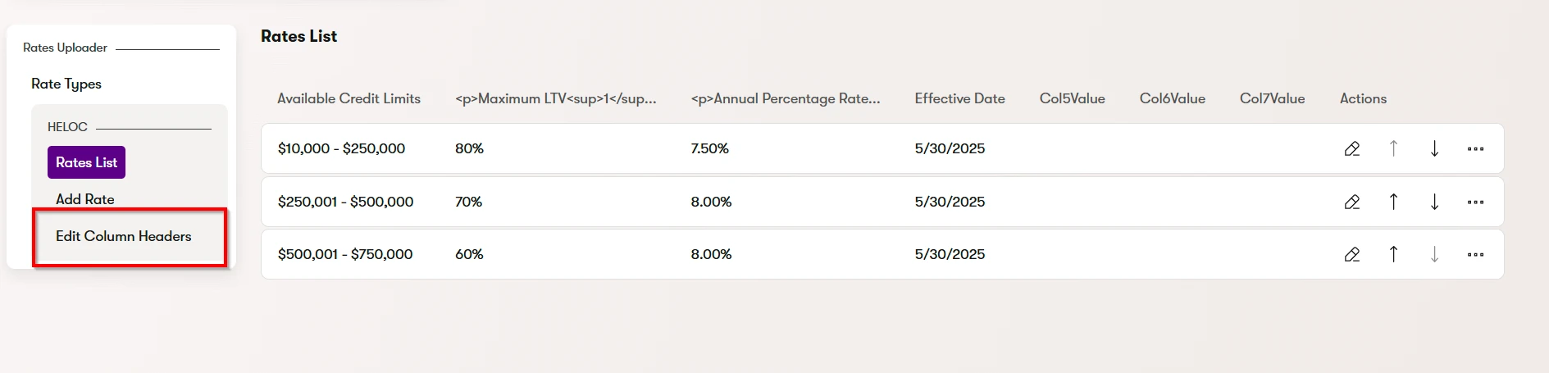Move the $10,000 - $250,000 row down

point(1434,148)
